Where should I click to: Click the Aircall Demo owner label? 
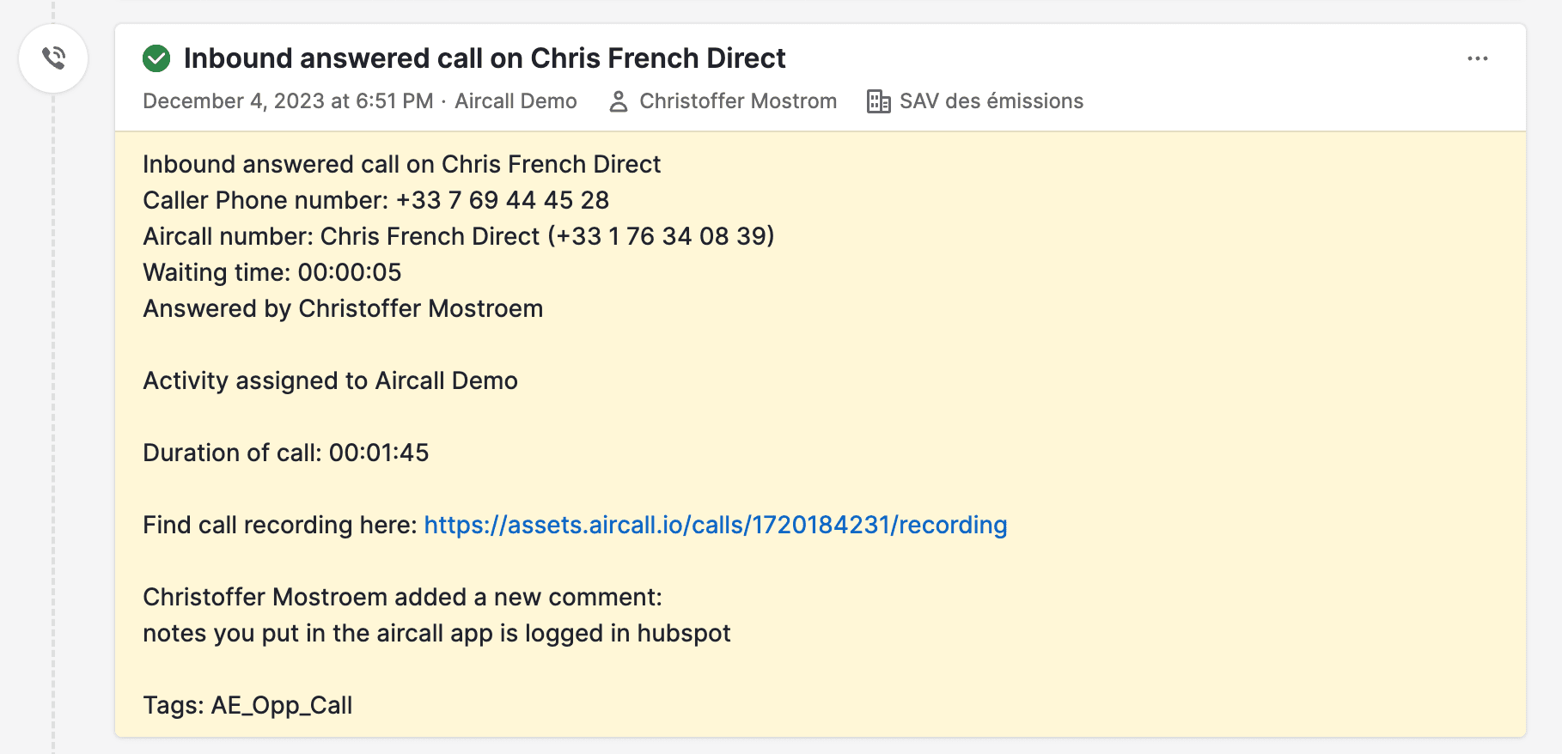tap(515, 100)
